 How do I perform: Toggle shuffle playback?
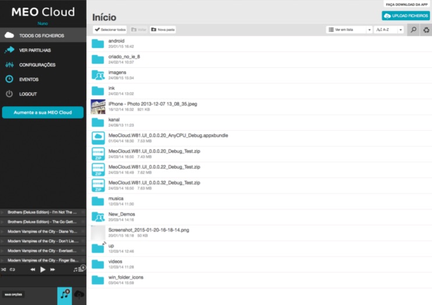click(x=3, y=269)
